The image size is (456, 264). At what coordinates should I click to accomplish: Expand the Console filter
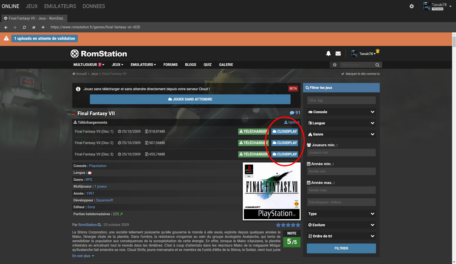pos(341,112)
